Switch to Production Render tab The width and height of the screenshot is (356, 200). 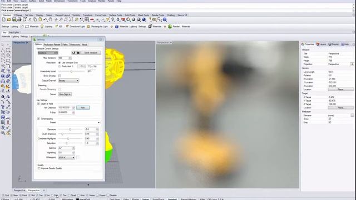coord(52,44)
